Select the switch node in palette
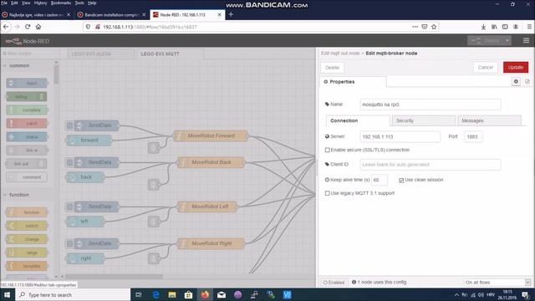This screenshot has width=535, height=301. (x=27, y=226)
